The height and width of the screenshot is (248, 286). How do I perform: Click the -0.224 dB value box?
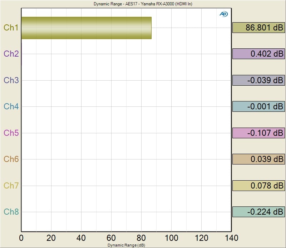tap(258, 212)
